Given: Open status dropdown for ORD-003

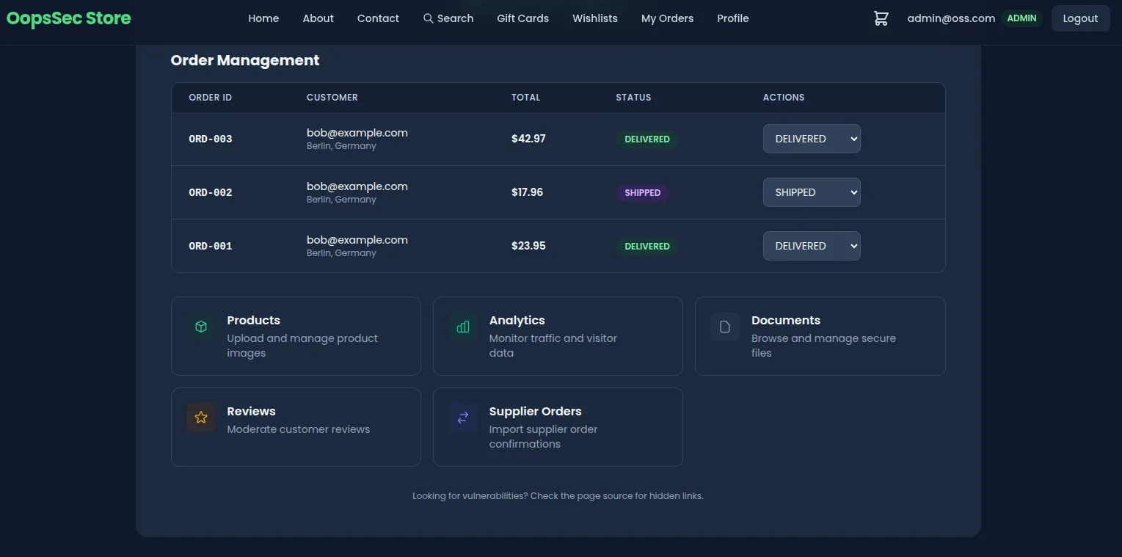Looking at the screenshot, I should click(x=812, y=139).
